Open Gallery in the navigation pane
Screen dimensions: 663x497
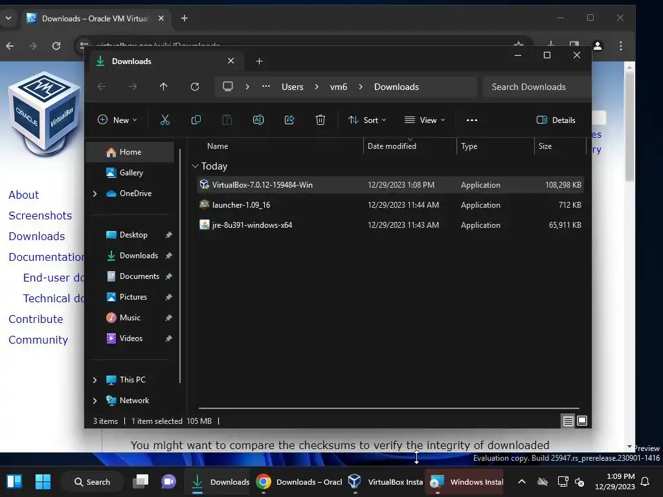[131, 173]
